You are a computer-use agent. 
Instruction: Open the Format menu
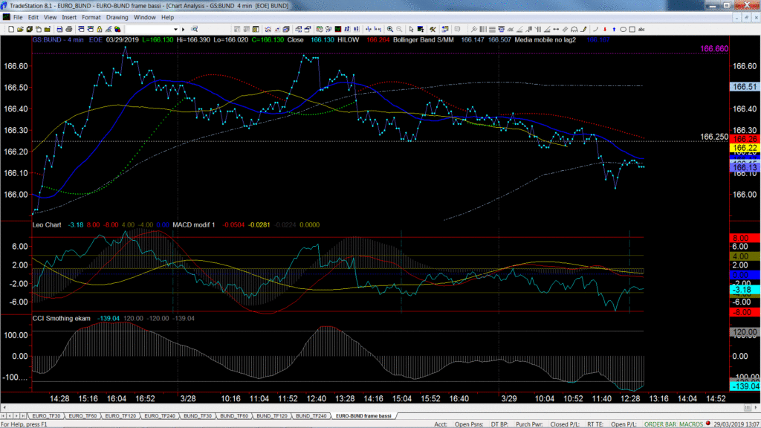(x=91, y=18)
